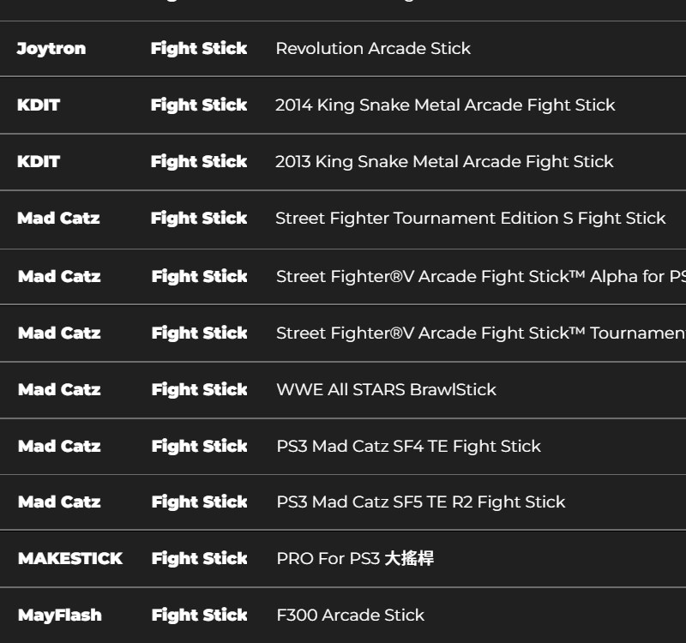Screen dimensions: 686x643
Task: Click Fight Stick type in the MAKESTICK row
Action: 200,559
